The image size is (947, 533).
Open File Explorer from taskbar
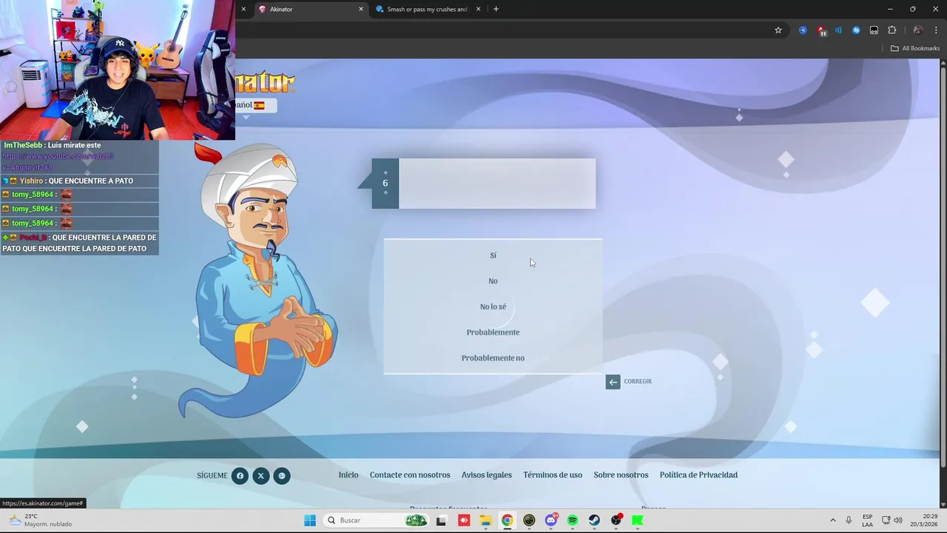(485, 520)
